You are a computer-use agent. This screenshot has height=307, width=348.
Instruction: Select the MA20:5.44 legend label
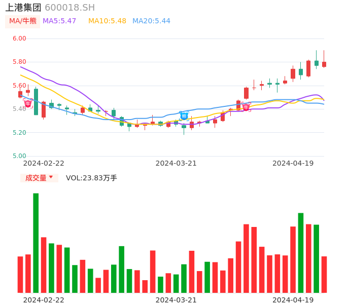[x=151, y=21]
